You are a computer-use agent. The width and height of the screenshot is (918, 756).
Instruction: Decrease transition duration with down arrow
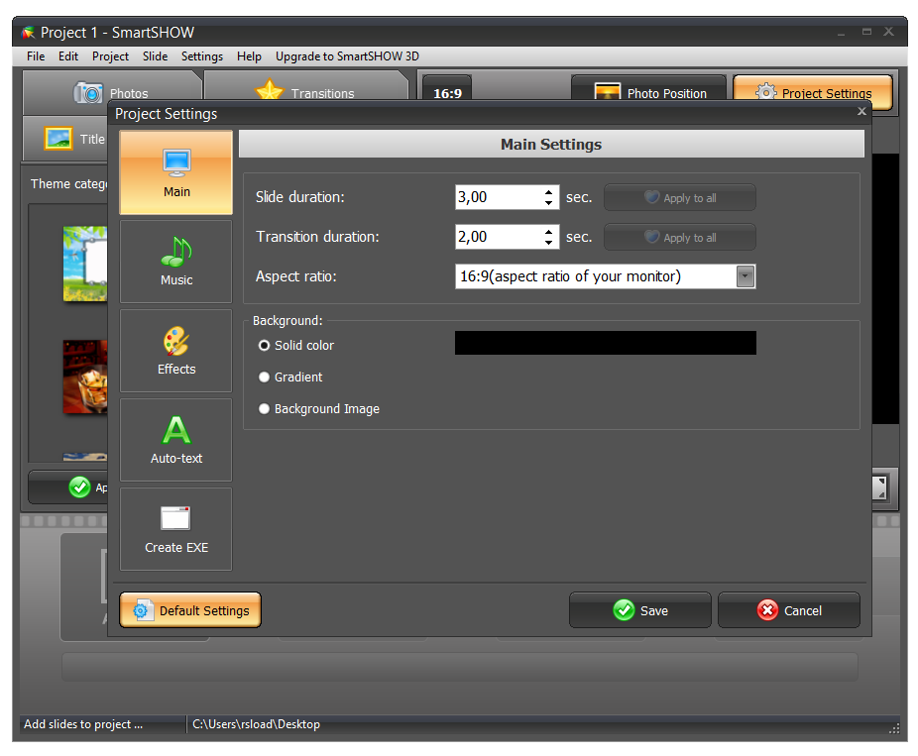click(548, 242)
